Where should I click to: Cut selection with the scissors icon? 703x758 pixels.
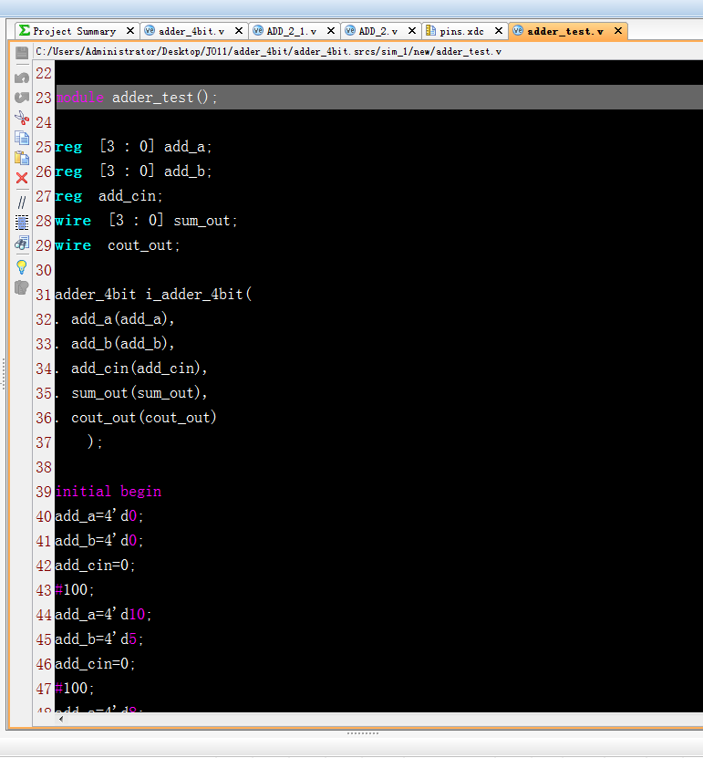(22, 118)
